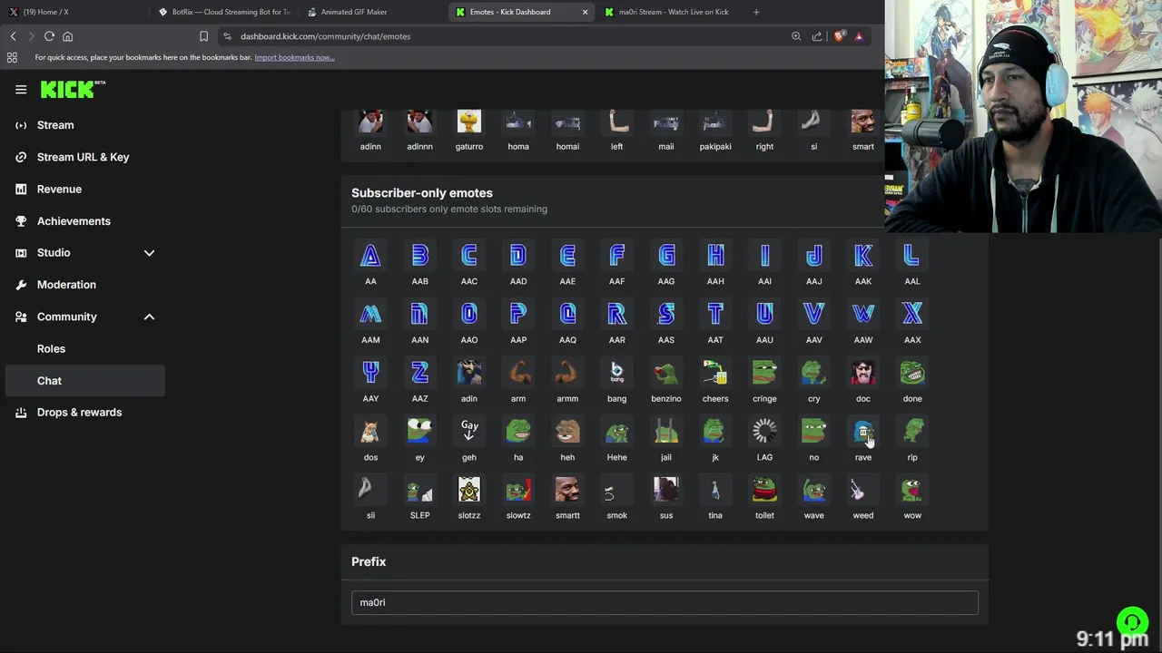Click the bang emote
Image resolution: width=1162 pixels, height=653 pixels.
click(x=617, y=373)
